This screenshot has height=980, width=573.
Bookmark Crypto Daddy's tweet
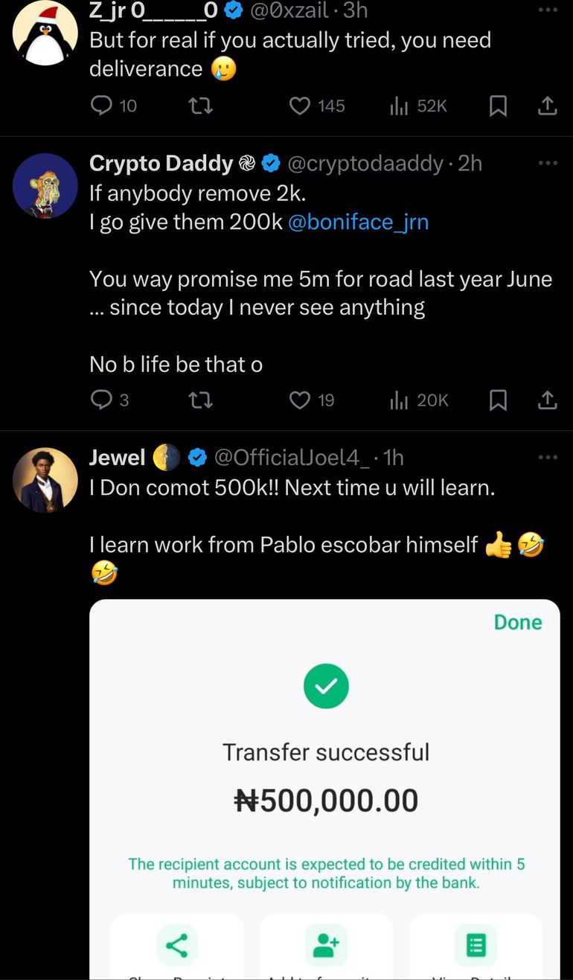coord(498,400)
